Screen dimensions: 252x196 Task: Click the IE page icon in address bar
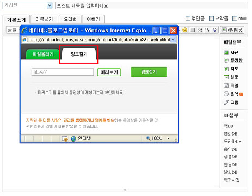[x=24, y=40]
